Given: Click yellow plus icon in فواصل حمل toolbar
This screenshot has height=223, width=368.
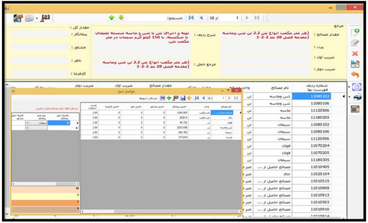Looking at the screenshot, I should [189, 98].
